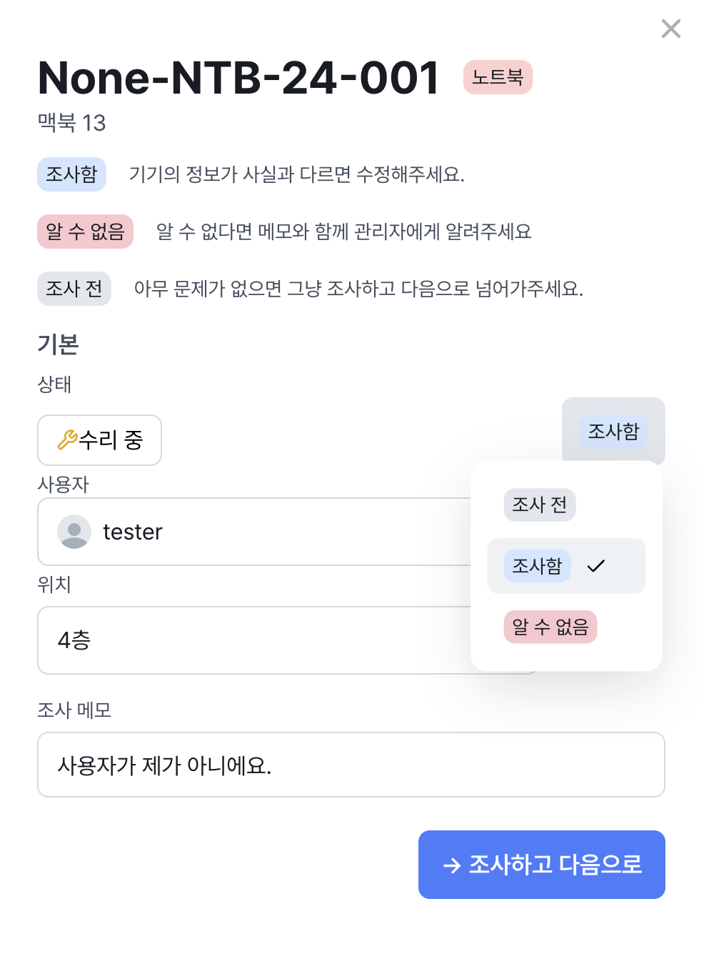The image size is (704, 959).
Task: Click the checkmark next to 조사함 option
Action: [595, 566]
